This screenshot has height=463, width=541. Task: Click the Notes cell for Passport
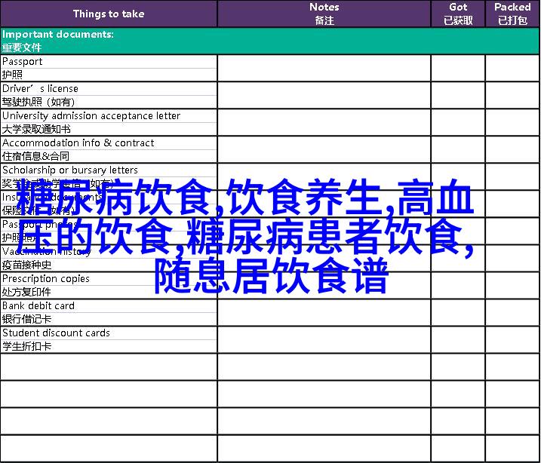click(324, 68)
